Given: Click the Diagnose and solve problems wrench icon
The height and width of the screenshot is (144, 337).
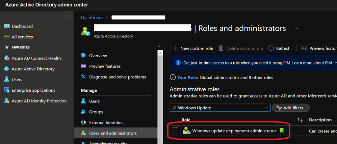Looking at the screenshot, I should click(x=83, y=77).
